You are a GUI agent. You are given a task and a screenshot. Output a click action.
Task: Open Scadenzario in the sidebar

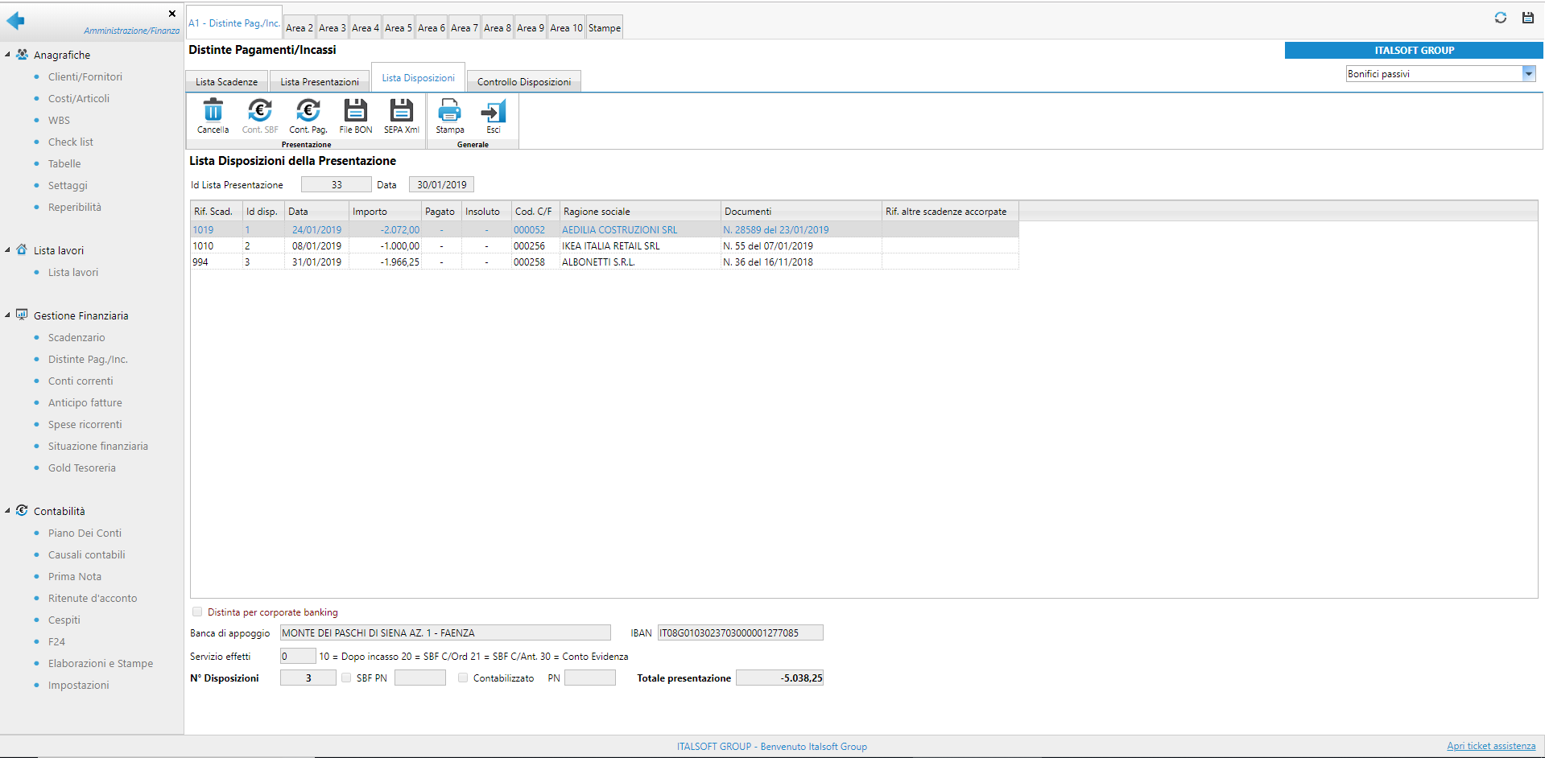tap(76, 338)
